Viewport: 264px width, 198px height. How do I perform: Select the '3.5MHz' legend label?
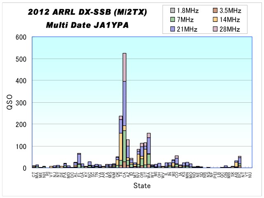[230, 11]
